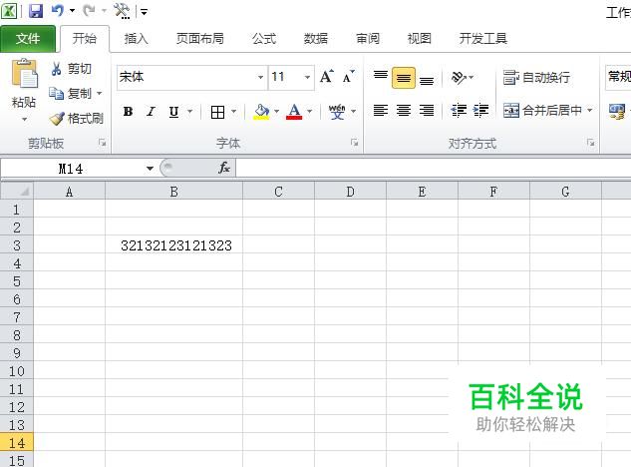Screen dimensions: 631x467
Task: Click cell containing 32132123121323
Action: (173, 245)
